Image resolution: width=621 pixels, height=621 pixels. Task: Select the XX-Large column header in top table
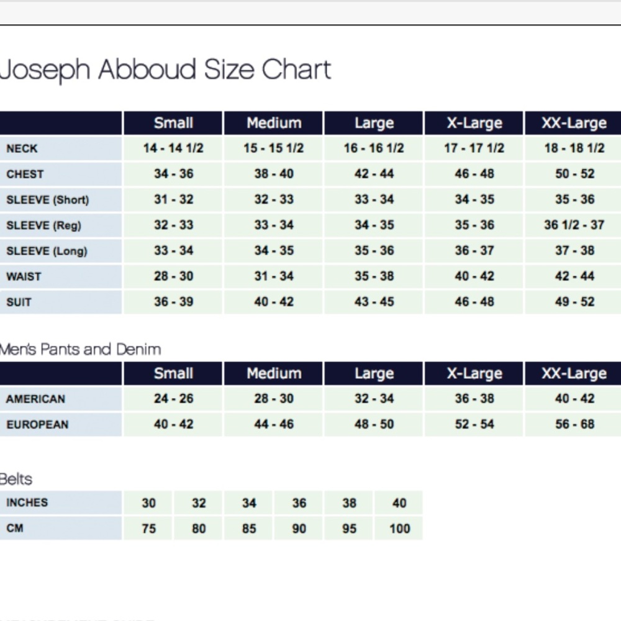(x=573, y=123)
